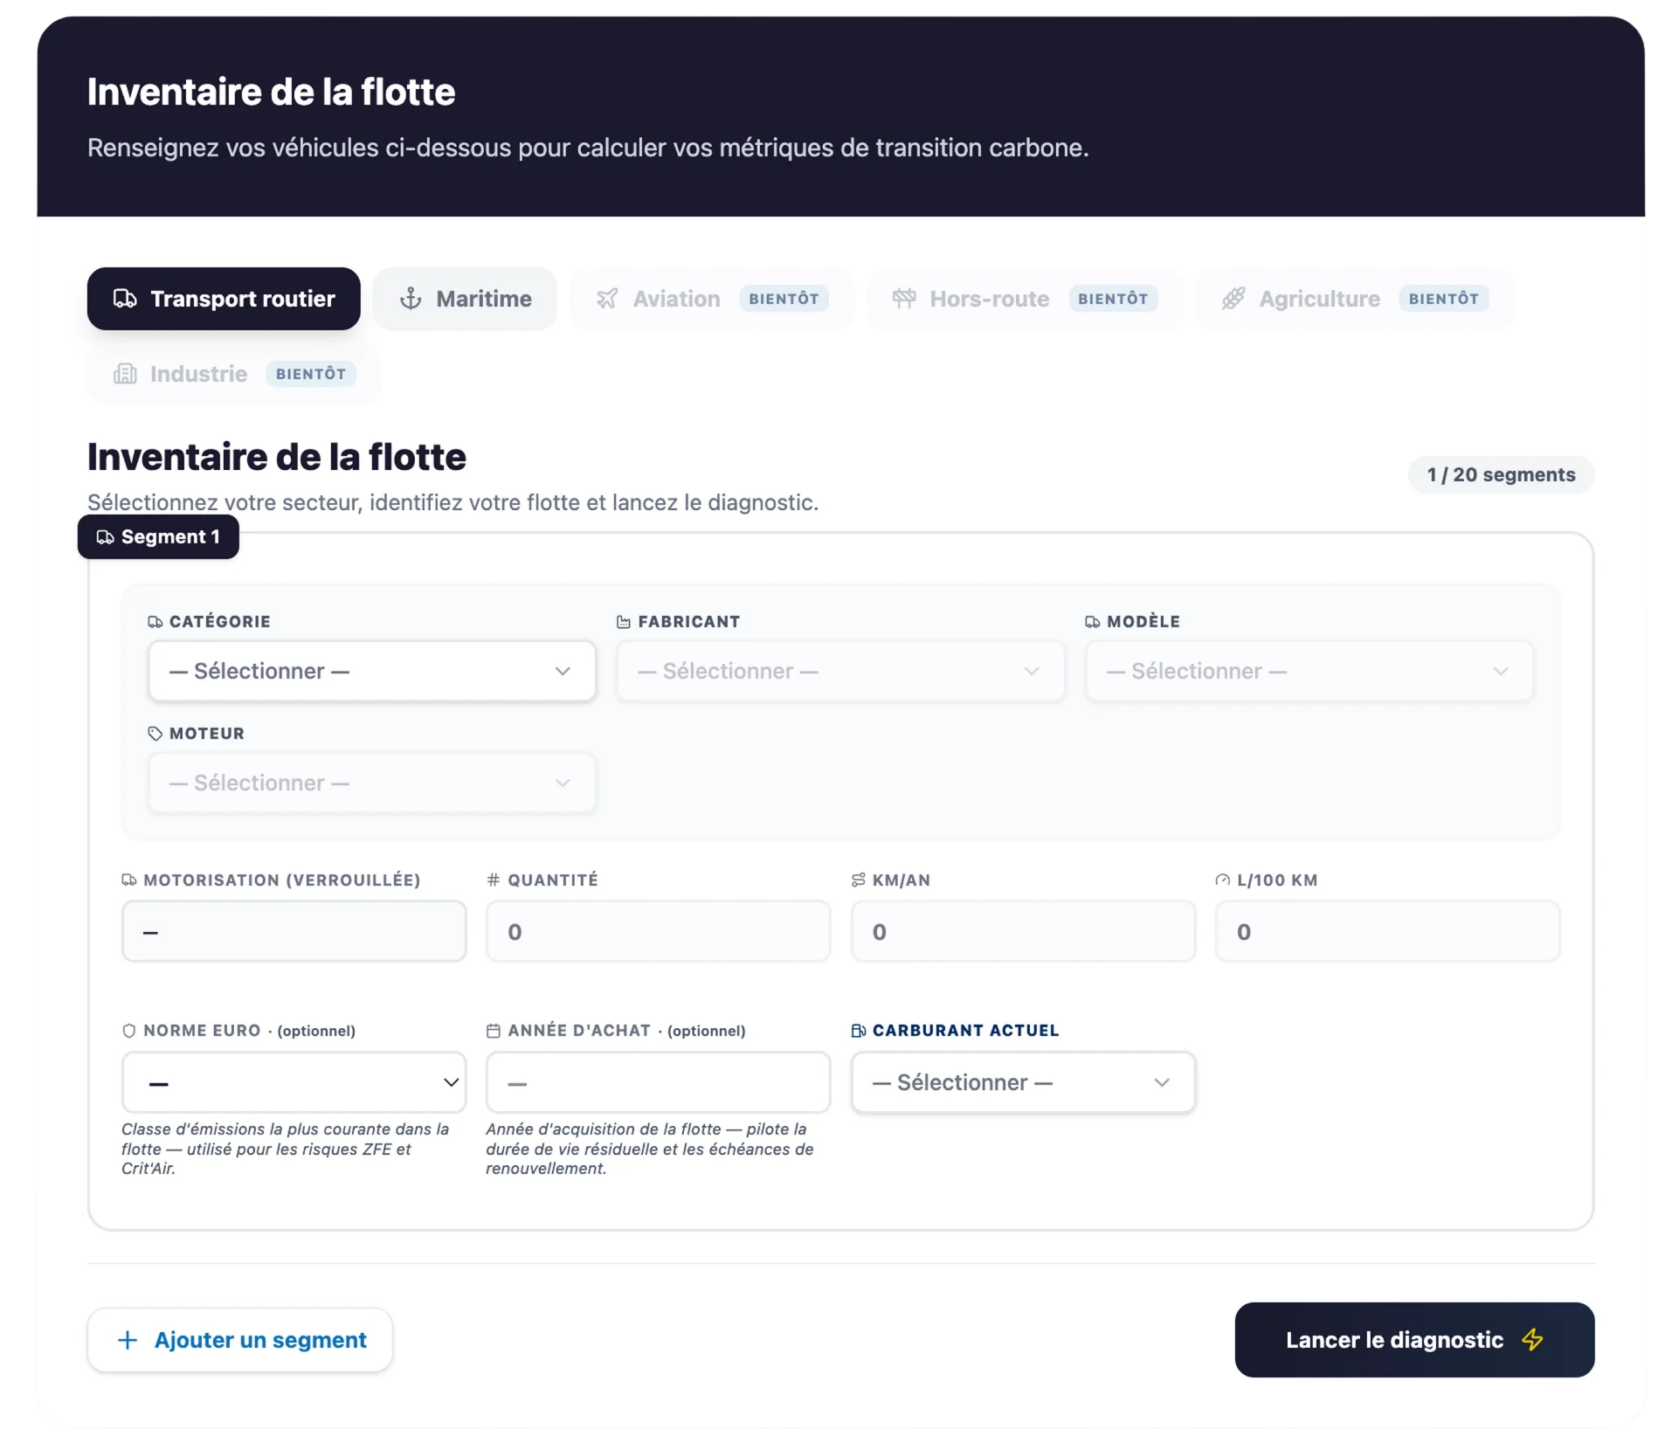
Task: Focus the Km/an input field
Action: (1023, 932)
